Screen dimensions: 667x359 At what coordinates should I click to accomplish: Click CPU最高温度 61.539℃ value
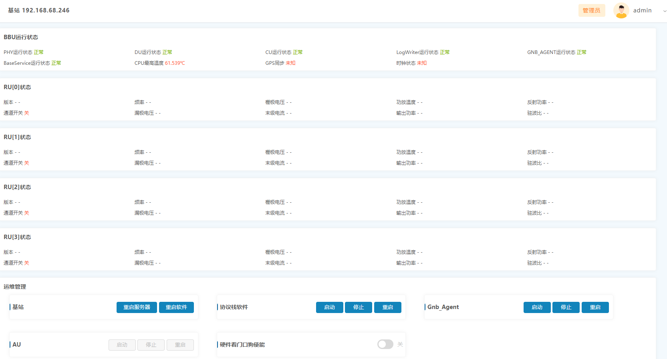[160, 63]
